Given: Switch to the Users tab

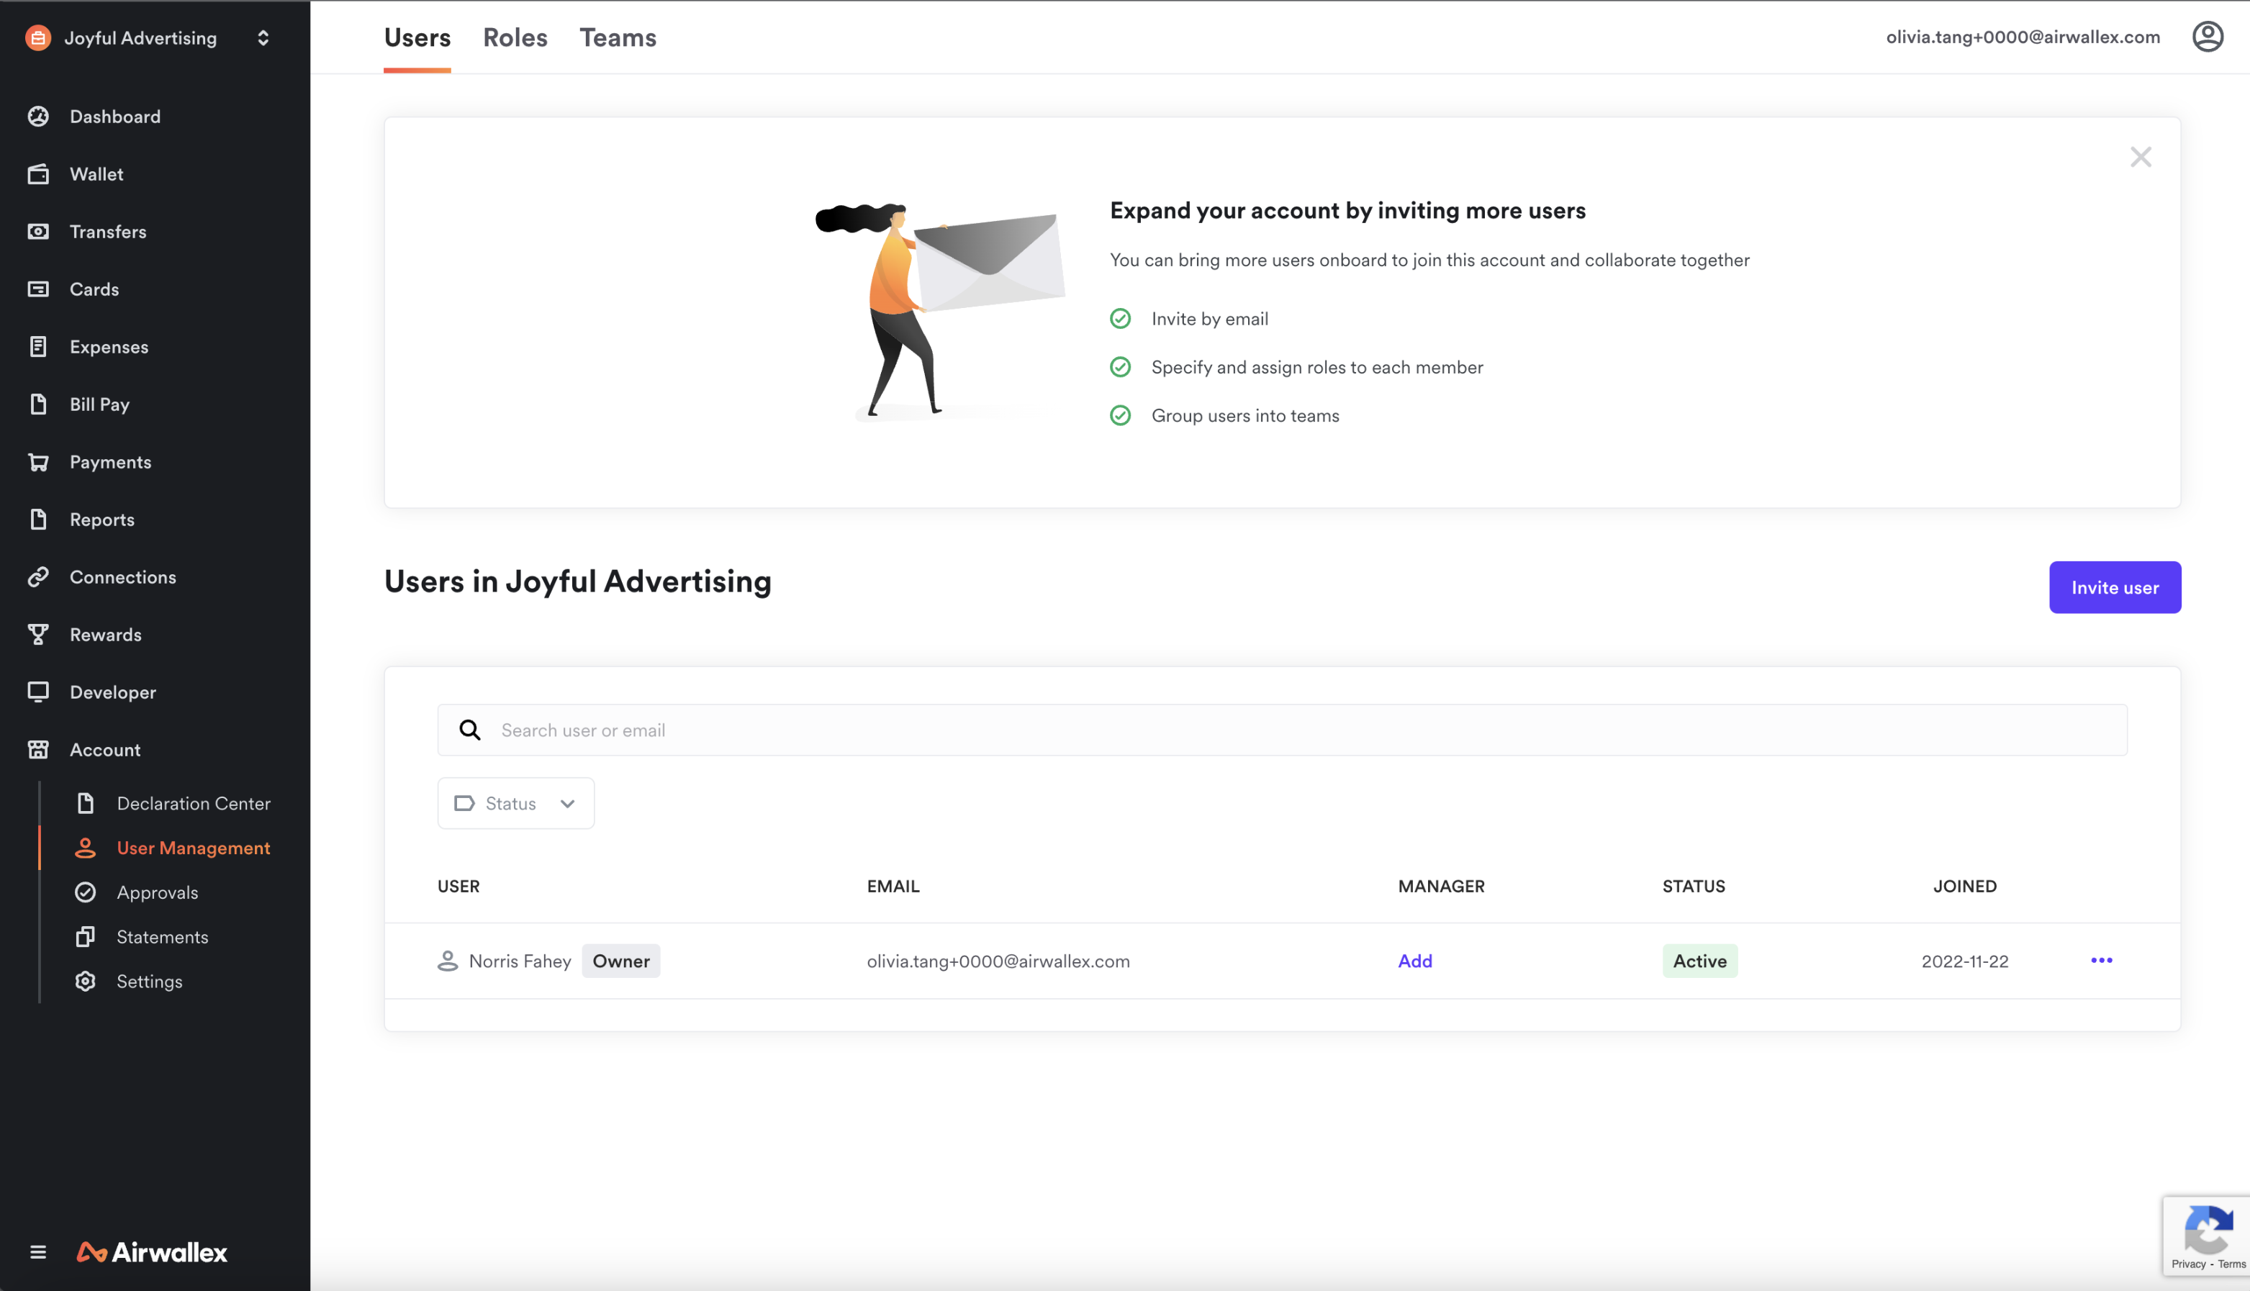Looking at the screenshot, I should (x=417, y=37).
